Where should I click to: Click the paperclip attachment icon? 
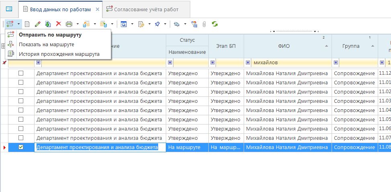204,24
